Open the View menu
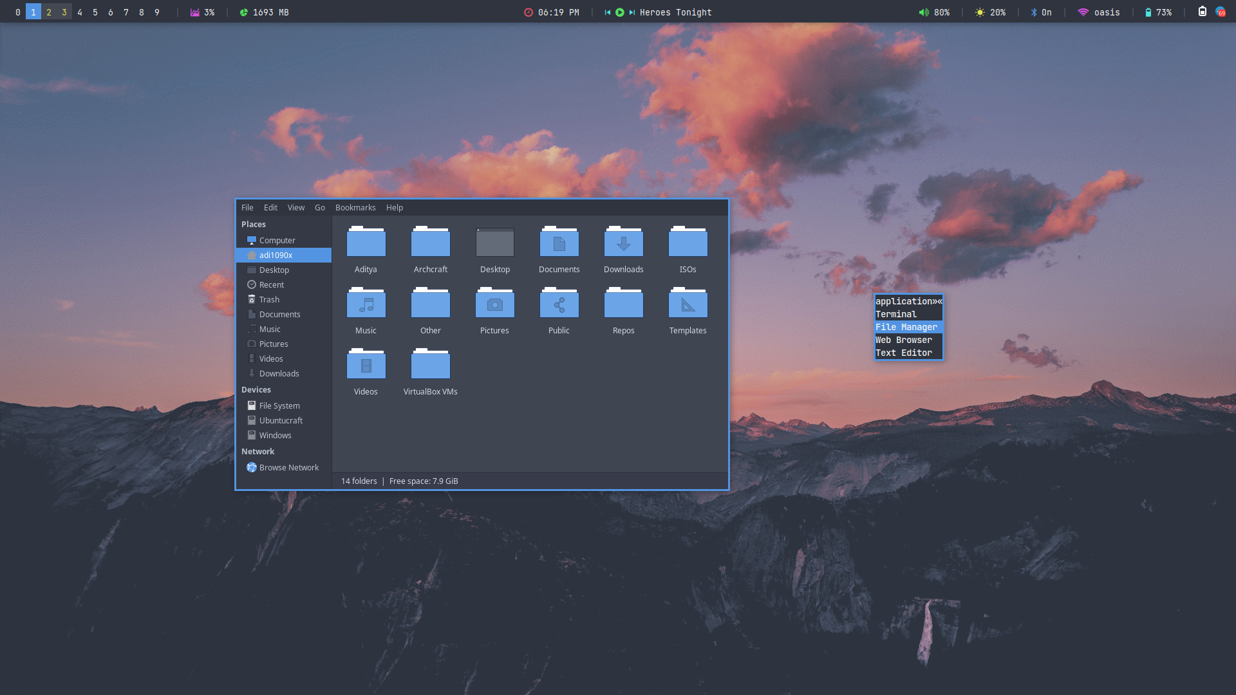The image size is (1236, 695). 295,207
